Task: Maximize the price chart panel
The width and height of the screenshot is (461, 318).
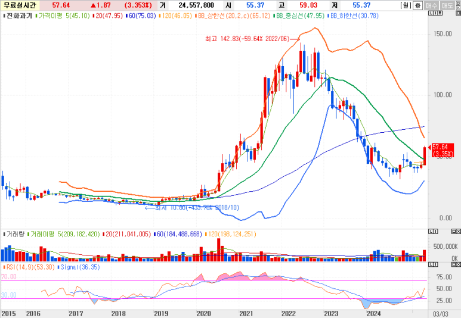Action: (459, 13)
